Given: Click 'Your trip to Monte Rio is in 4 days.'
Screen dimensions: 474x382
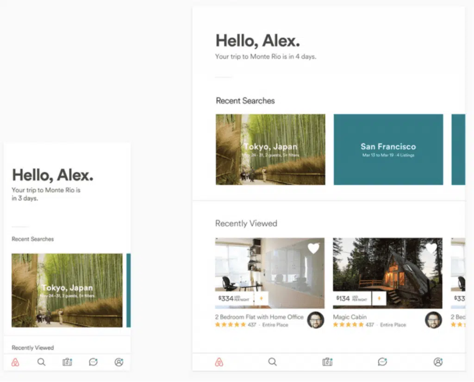Looking at the screenshot, I should point(266,56).
